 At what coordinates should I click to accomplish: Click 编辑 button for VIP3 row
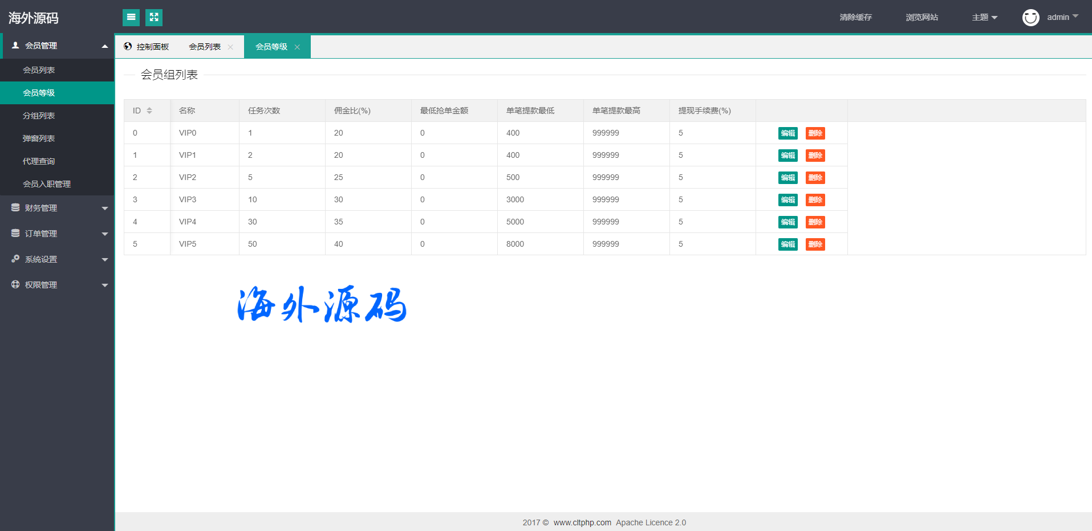point(787,200)
